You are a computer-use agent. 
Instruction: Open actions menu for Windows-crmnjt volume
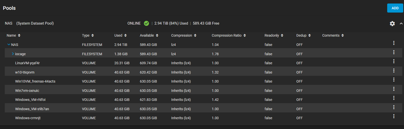(394, 116)
